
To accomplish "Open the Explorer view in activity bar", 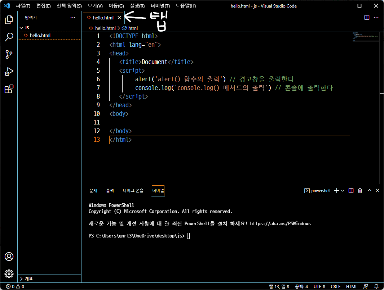I will (9, 20).
